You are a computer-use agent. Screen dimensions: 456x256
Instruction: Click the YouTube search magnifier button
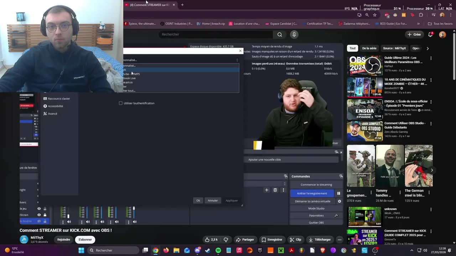(280, 34)
